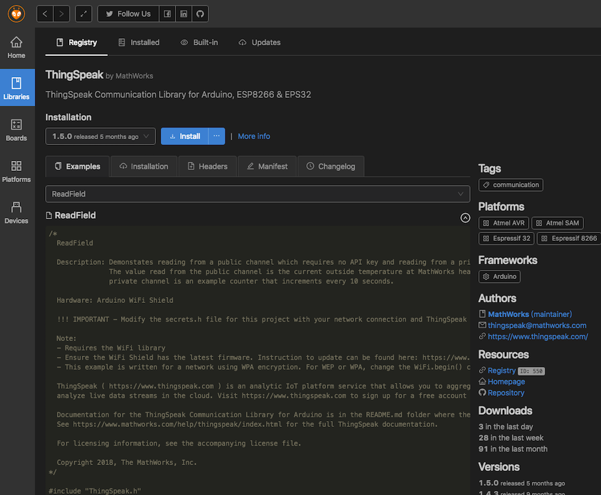Switch to the Installed tab
This screenshot has width=601, height=495.
pos(139,42)
